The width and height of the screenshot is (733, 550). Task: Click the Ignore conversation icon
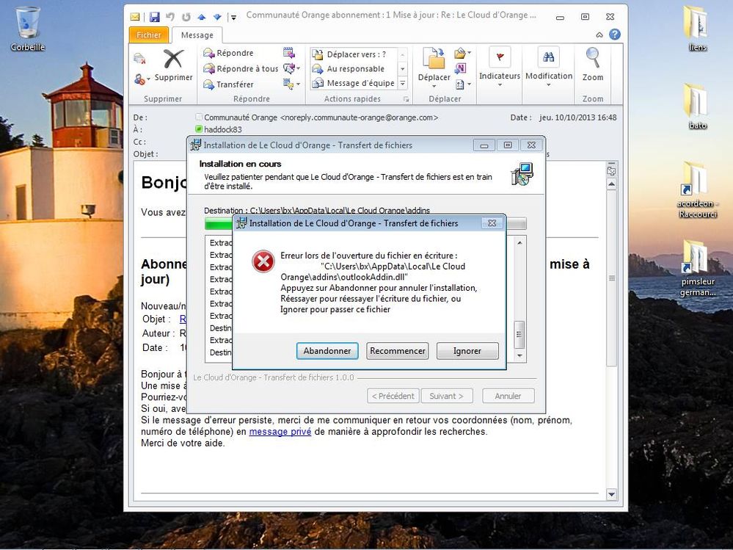tap(139, 59)
